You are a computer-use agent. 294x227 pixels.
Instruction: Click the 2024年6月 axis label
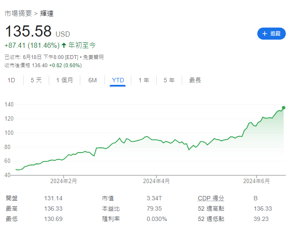point(257,181)
